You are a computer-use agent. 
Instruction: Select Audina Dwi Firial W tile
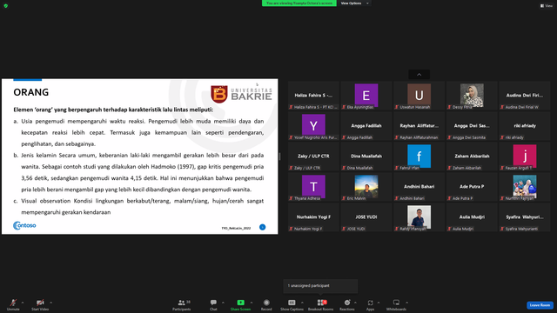(524, 96)
